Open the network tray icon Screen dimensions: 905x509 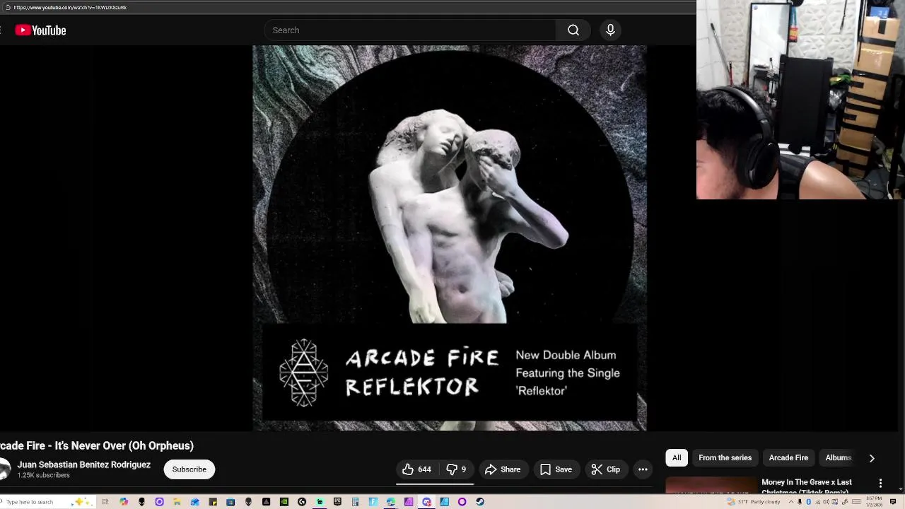(x=817, y=502)
